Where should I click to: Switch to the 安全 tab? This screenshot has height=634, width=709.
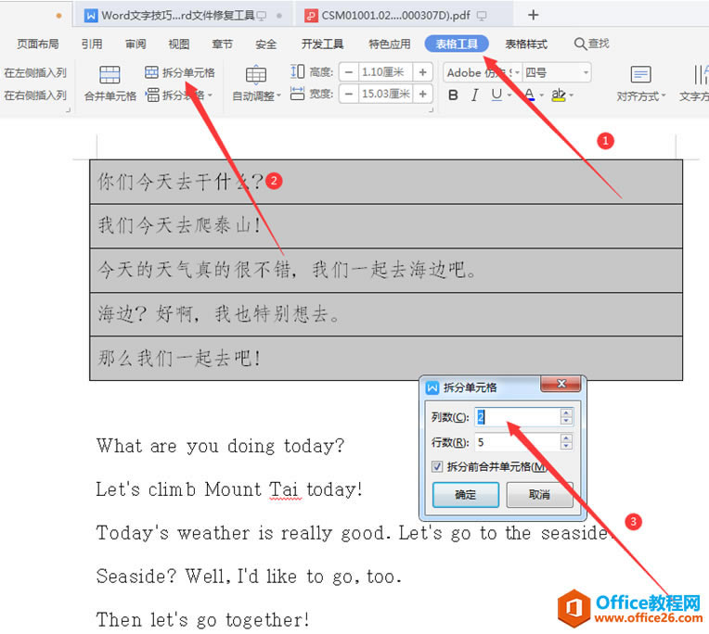(265, 44)
